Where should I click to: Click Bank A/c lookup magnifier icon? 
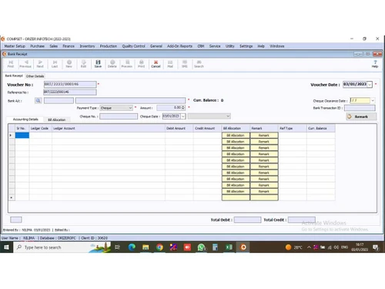[x=38, y=101]
